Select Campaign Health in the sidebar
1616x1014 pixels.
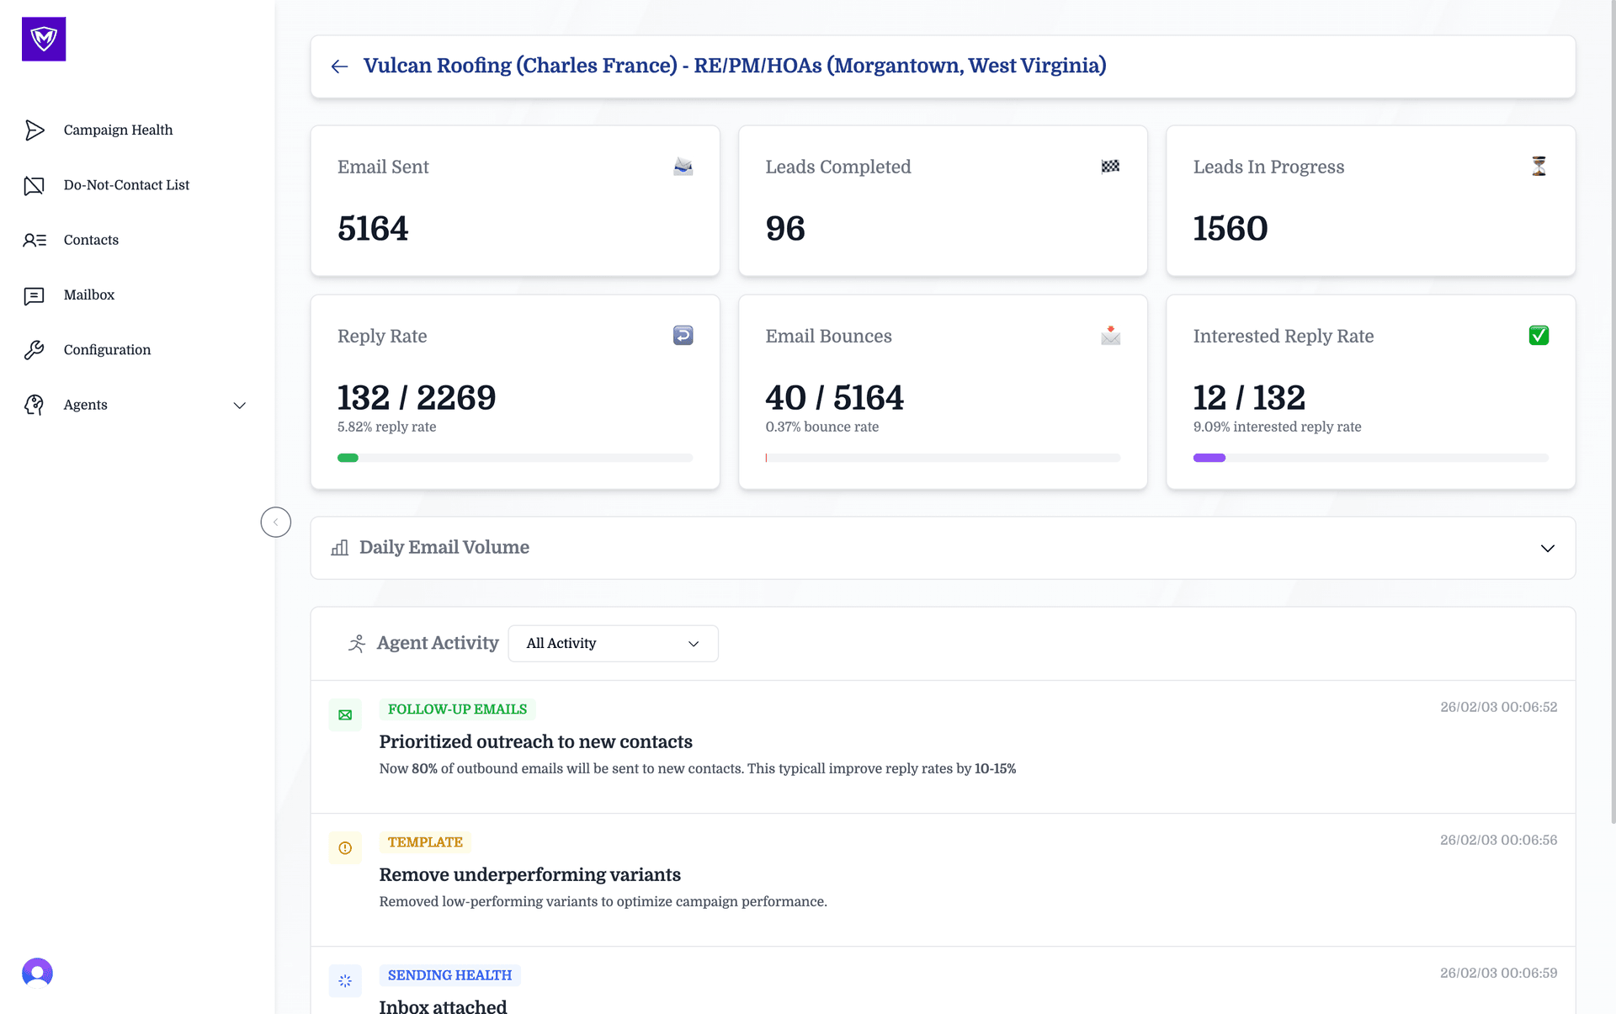118,130
